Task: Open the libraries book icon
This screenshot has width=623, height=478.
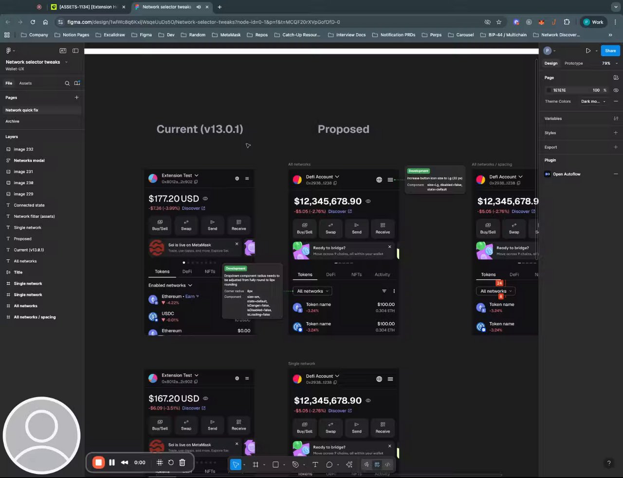Action: 77,83
